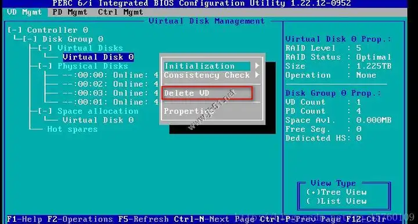Collapse the Physical Disks node
Viewport: 418px width, 224px height.
click(x=45, y=66)
